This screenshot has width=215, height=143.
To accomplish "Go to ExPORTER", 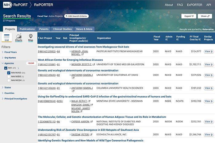I will pyautogui.click(x=194, y=5).
